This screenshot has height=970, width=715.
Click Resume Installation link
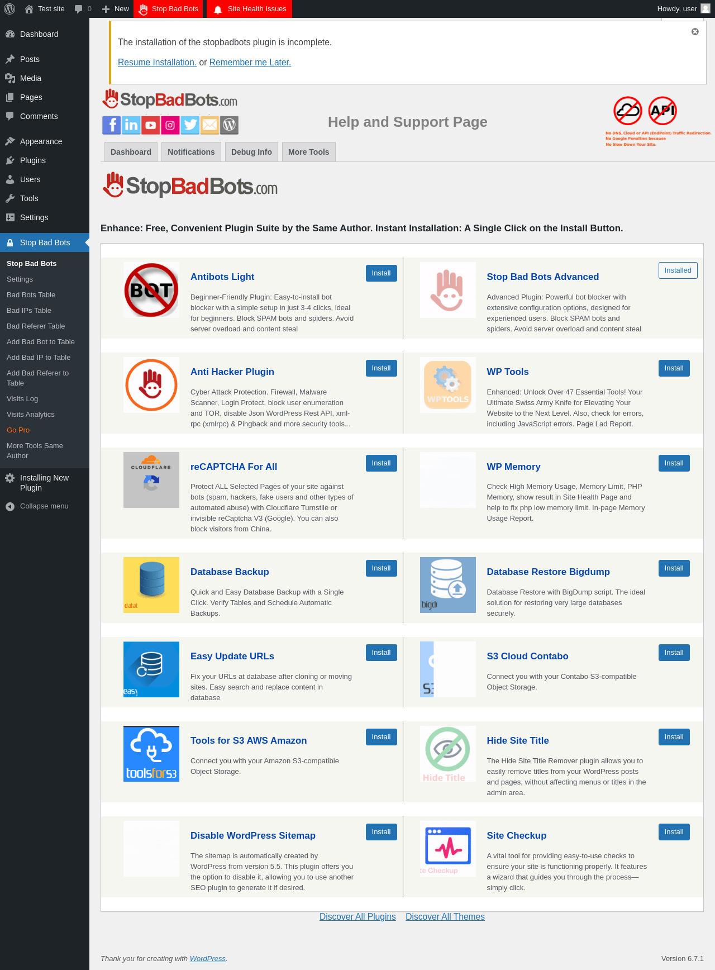point(157,63)
